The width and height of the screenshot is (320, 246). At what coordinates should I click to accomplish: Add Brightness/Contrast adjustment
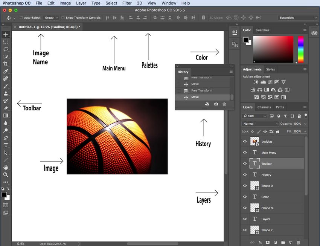coord(256,82)
